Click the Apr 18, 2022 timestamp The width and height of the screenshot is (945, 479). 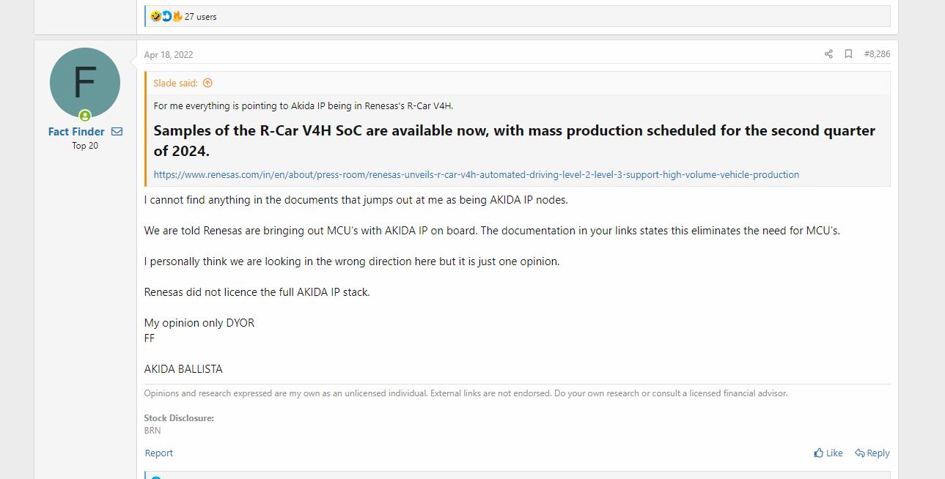click(x=169, y=55)
